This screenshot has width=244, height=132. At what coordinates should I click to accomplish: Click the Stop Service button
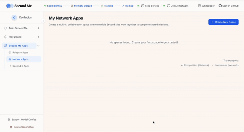pos(150,6)
